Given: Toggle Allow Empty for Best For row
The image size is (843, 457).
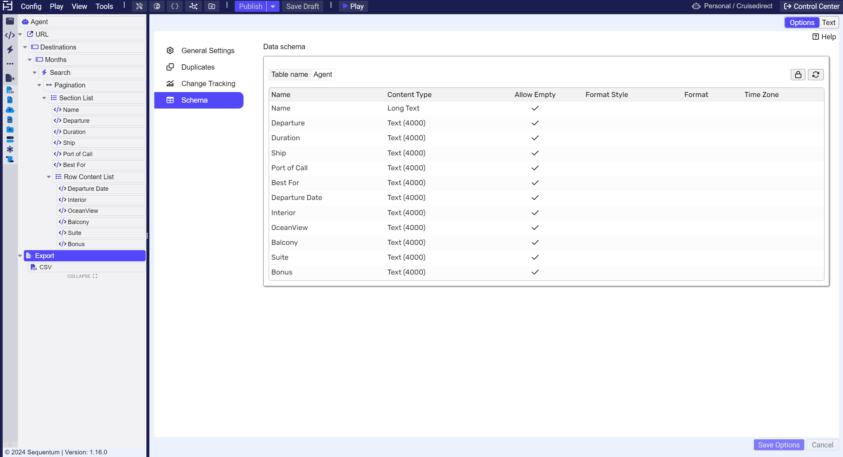Looking at the screenshot, I should click(535, 183).
